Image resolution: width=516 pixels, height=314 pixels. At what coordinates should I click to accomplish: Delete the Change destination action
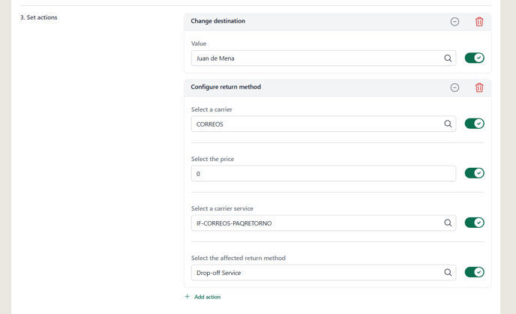pyautogui.click(x=479, y=22)
